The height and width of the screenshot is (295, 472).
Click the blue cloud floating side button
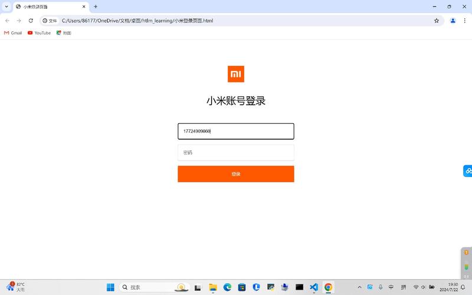pyautogui.click(x=468, y=171)
